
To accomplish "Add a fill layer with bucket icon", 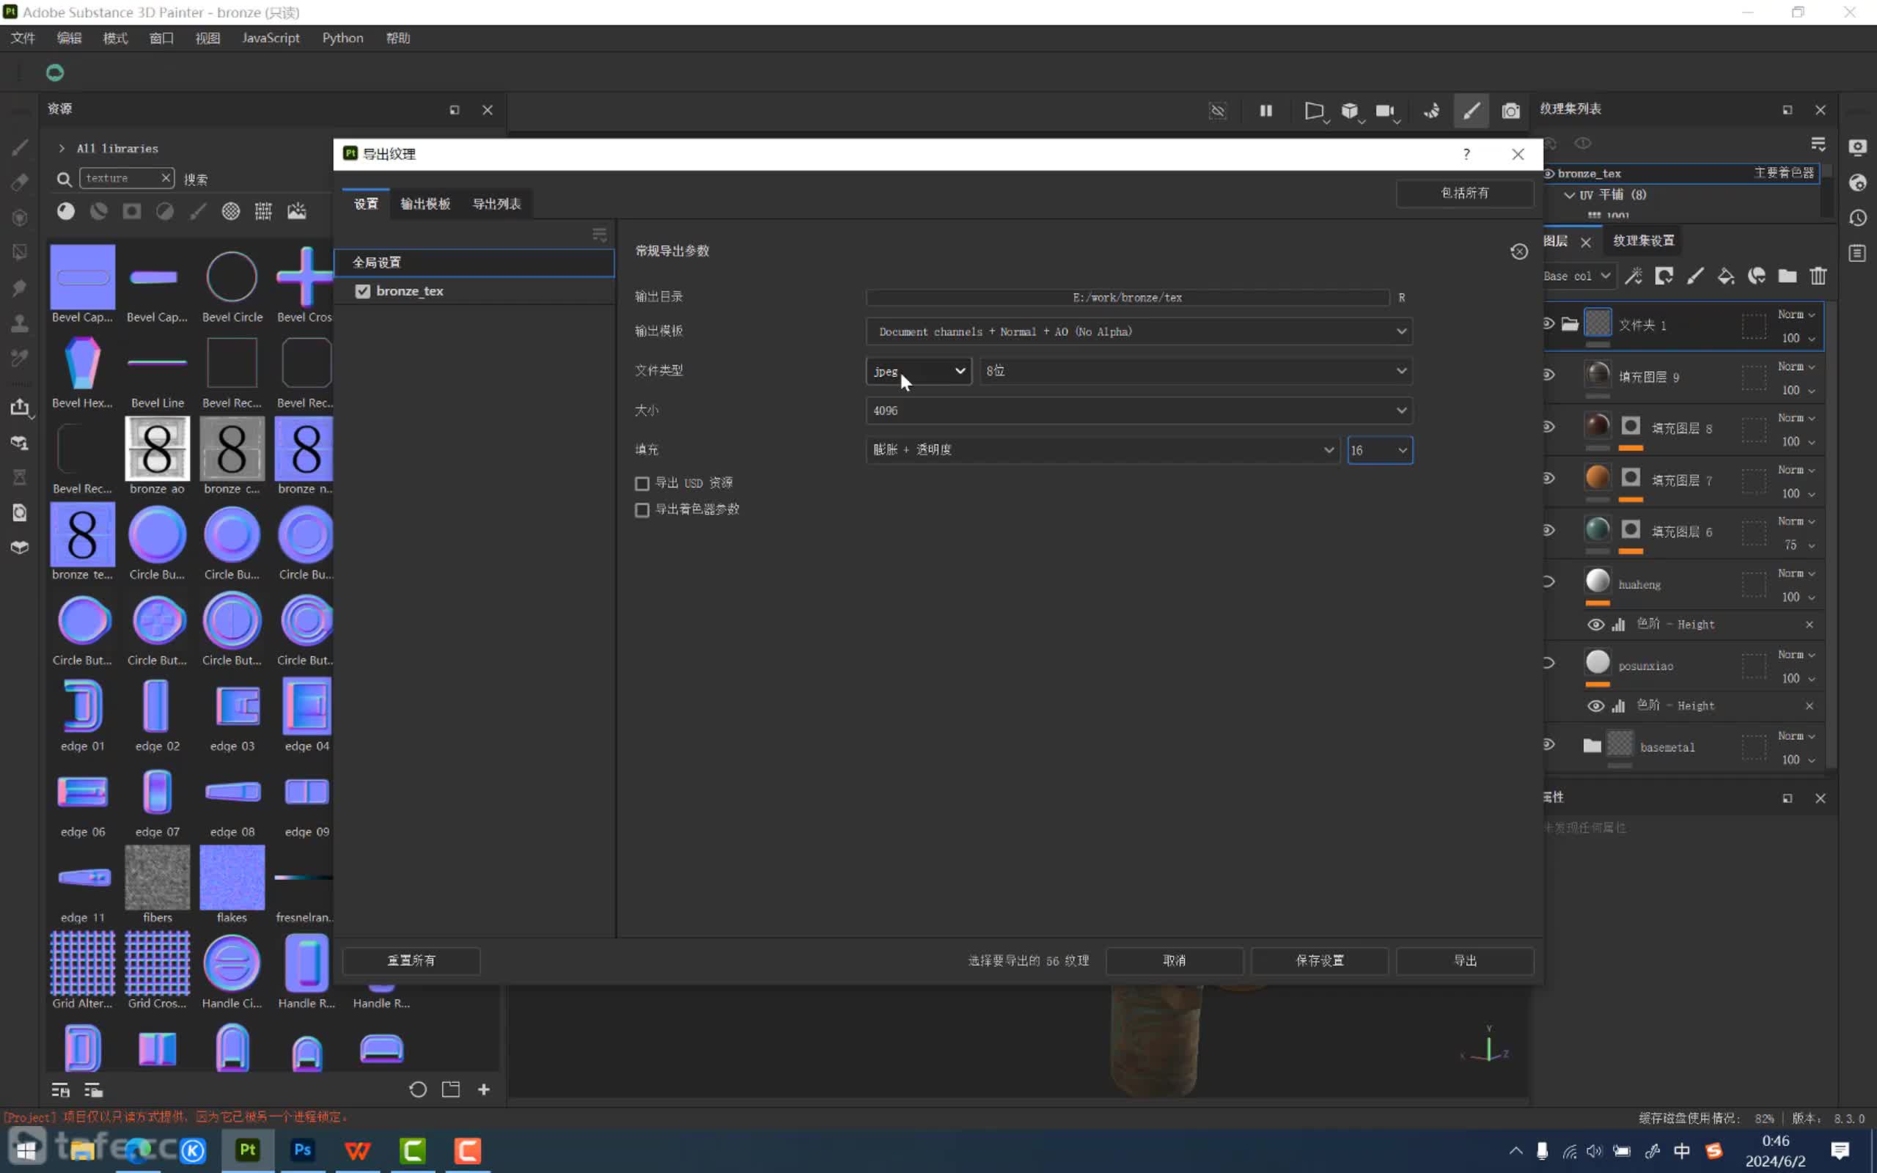I will (x=1726, y=276).
